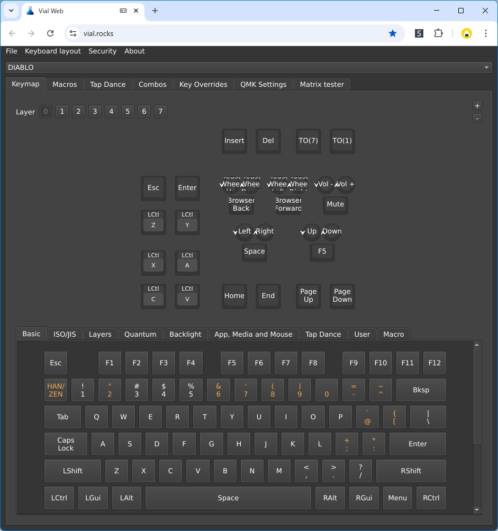Bookmark page with the star icon
This screenshot has width=498, height=531.
point(392,33)
